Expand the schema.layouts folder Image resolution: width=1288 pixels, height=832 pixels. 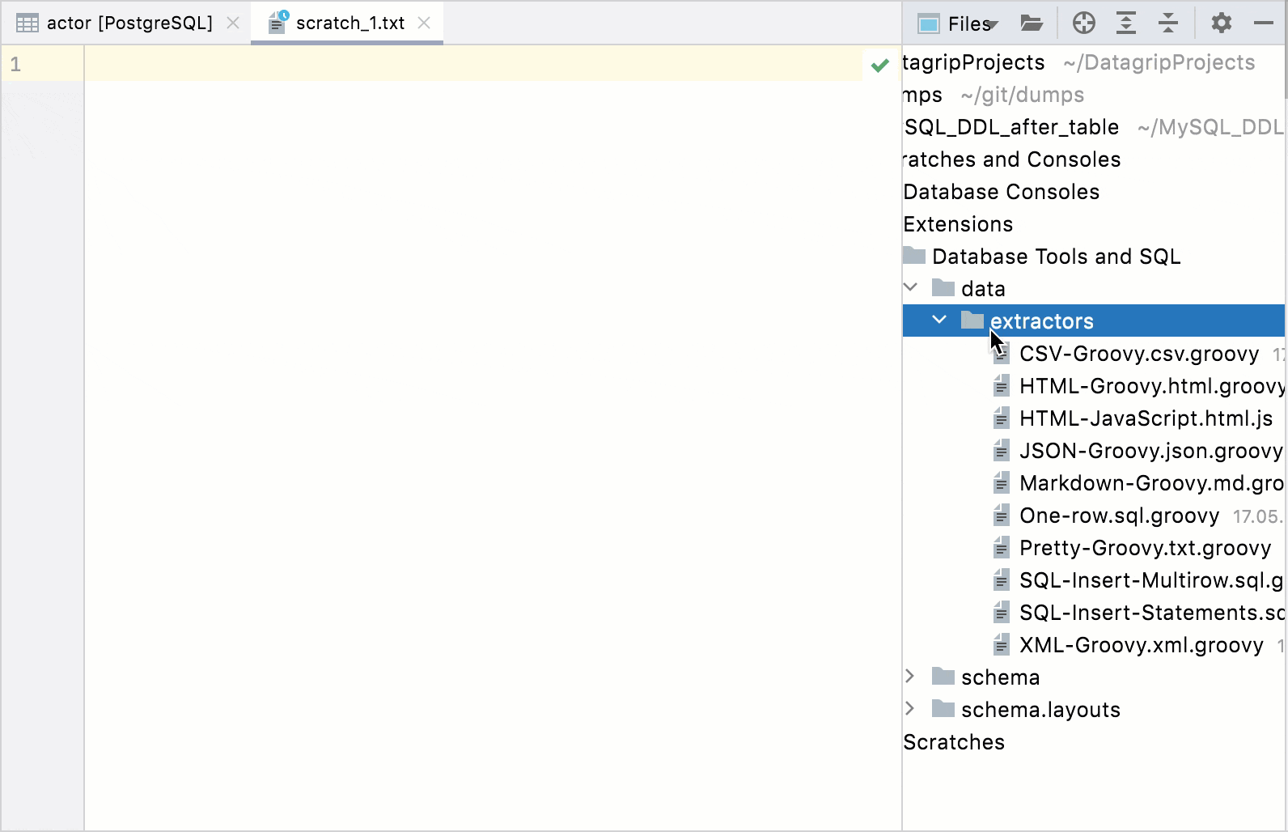coord(911,709)
